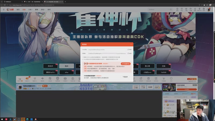Click the three-circles interactive tools icon

[73, 79]
